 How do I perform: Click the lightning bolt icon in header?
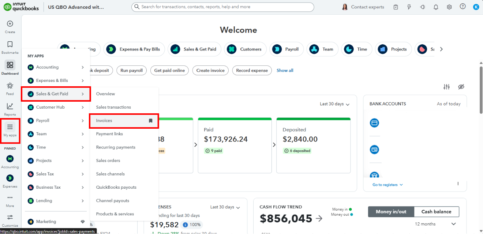click(409, 7)
